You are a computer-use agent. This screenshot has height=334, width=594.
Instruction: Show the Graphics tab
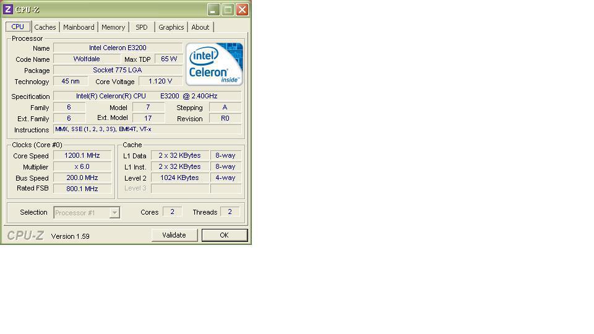(x=171, y=27)
